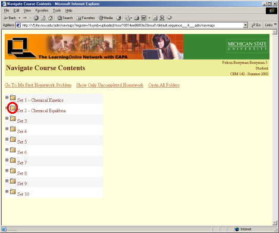Open Set 1 - Chemical Kinetics link
279x233 pixels.
tap(40, 100)
